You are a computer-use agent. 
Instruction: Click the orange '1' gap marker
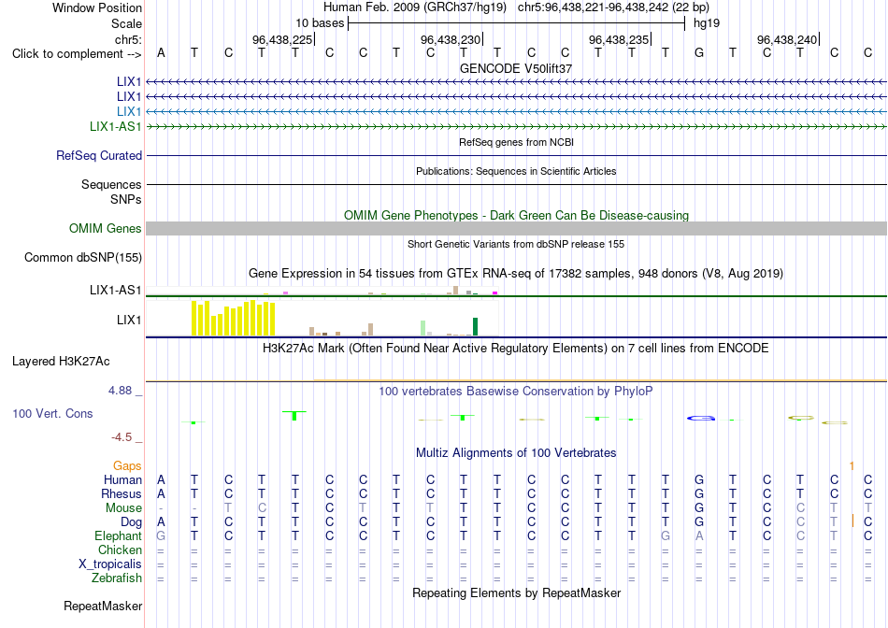(852, 466)
